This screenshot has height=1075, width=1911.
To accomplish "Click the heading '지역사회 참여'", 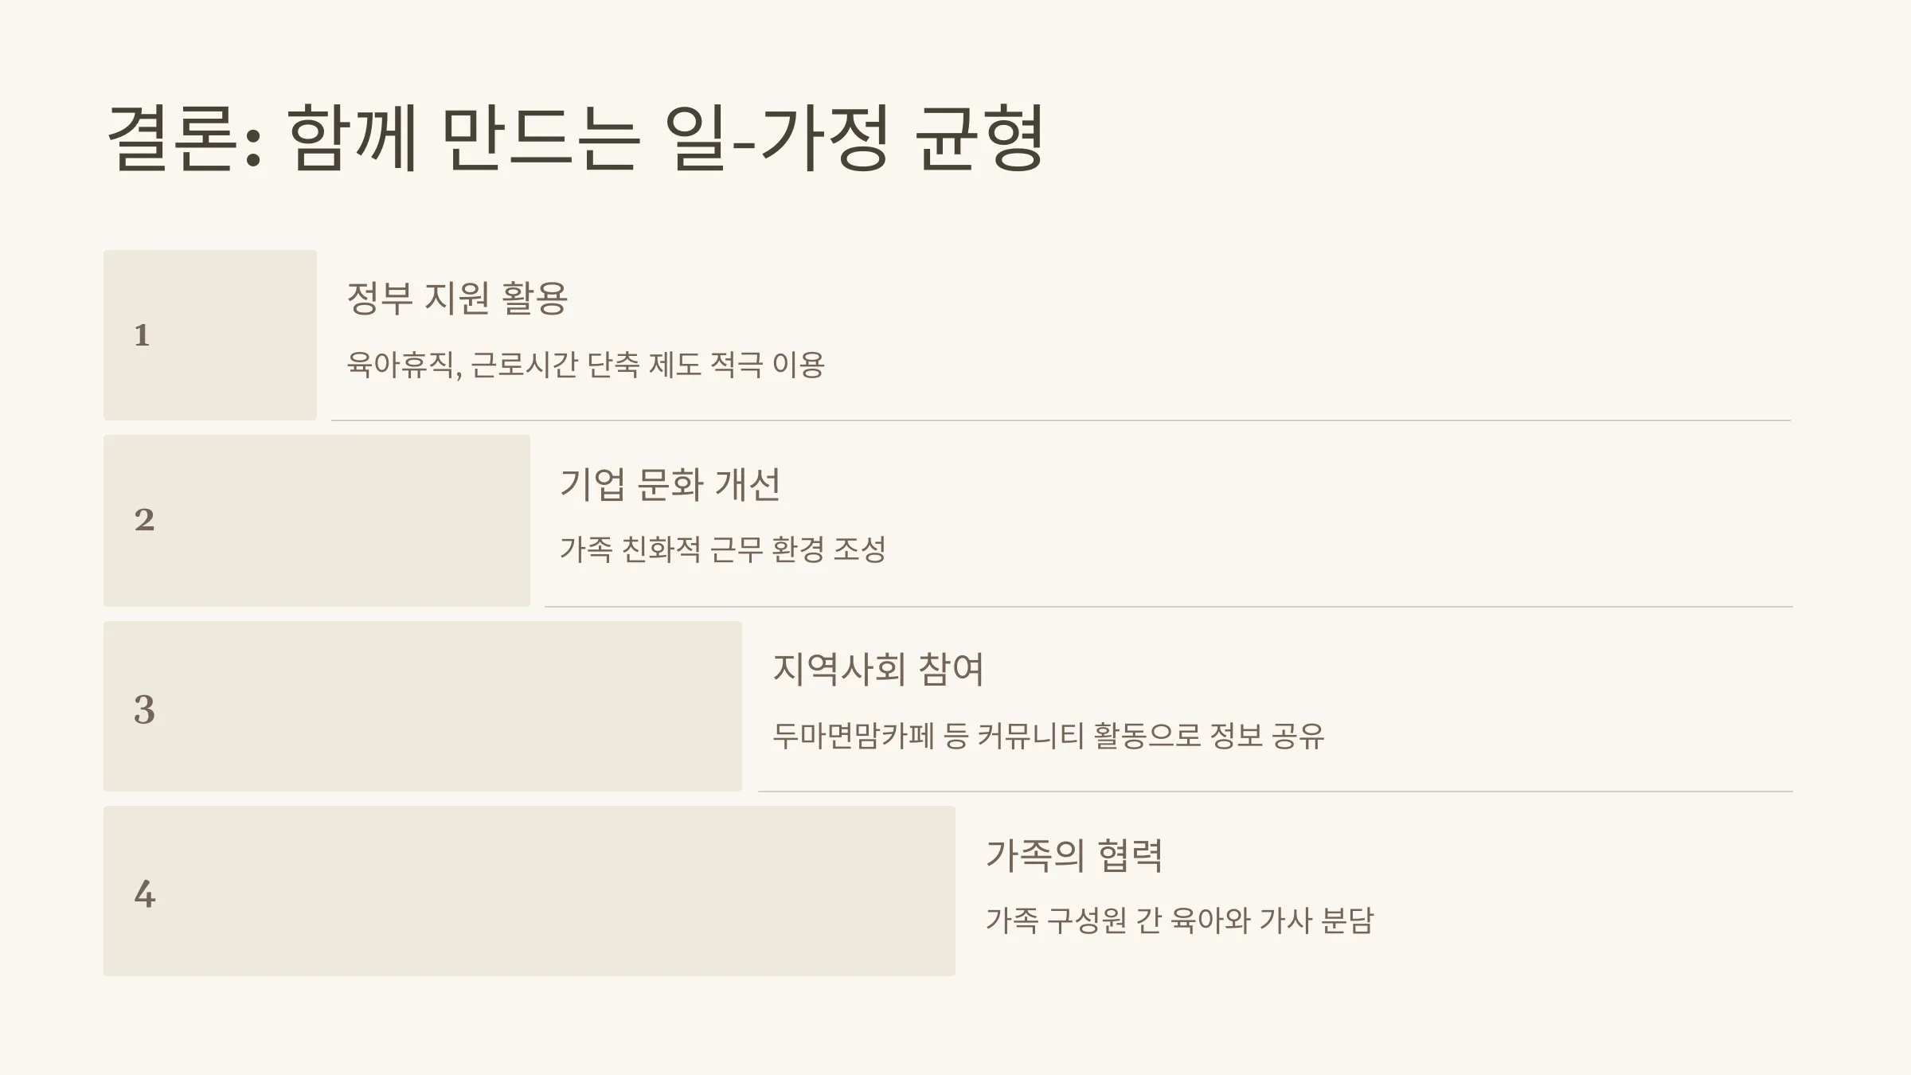I will pos(879,669).
